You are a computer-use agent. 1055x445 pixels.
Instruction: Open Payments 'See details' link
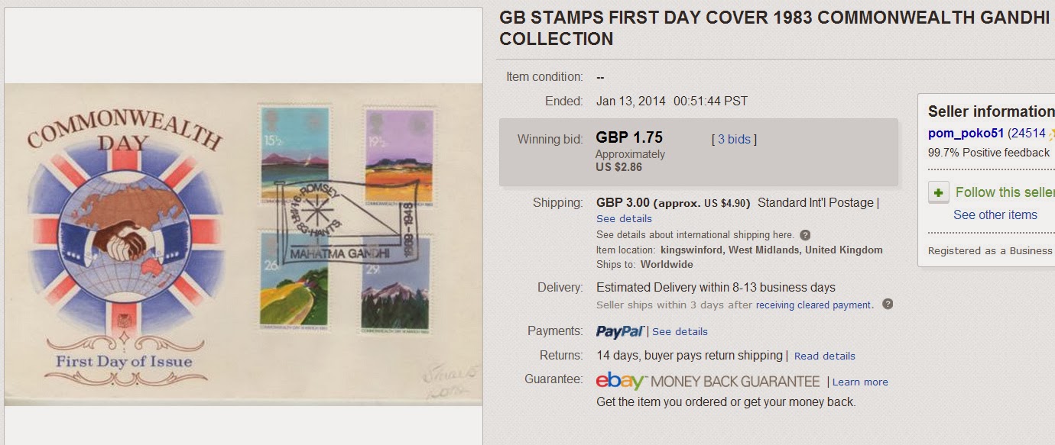click(x=680, y=332)
